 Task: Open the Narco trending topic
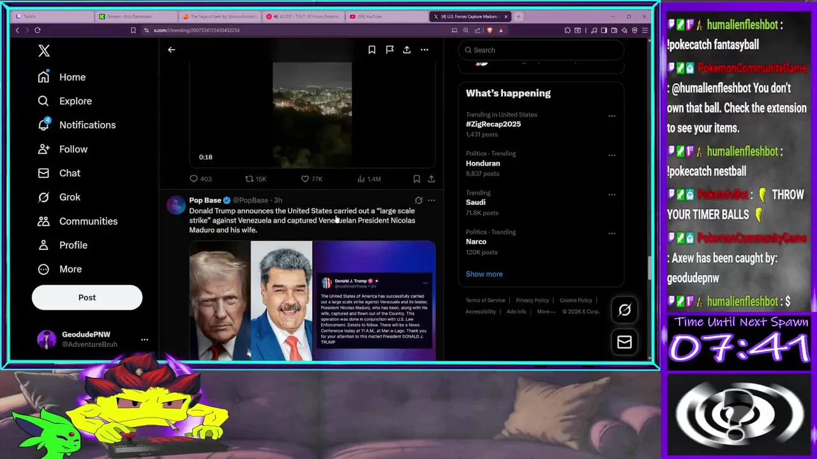[476, 242]
